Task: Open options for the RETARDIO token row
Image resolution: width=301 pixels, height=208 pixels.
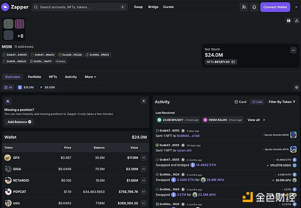Action: (143, 180)
